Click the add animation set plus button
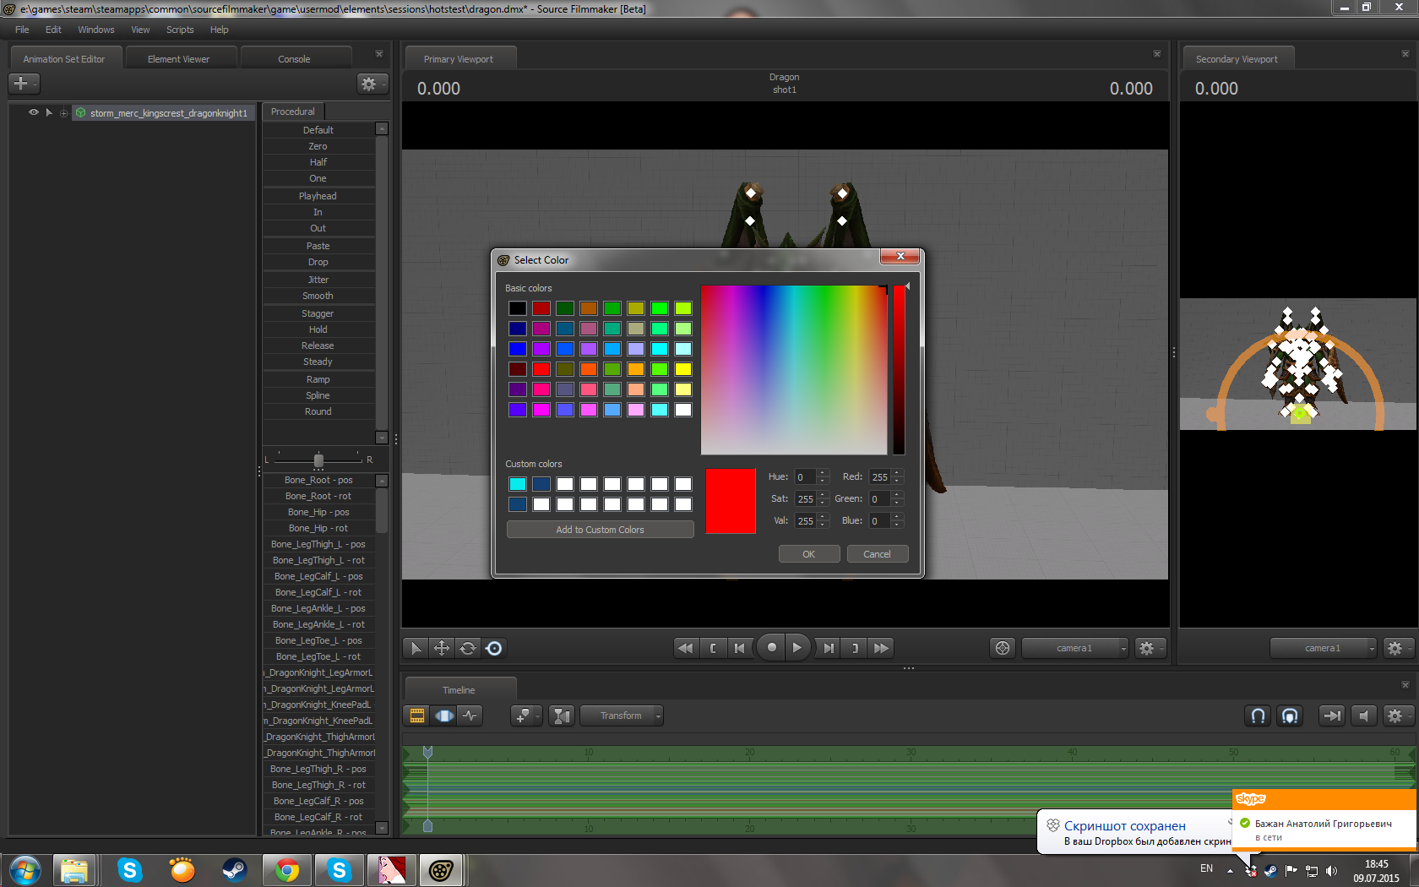1419x887 pixels. click(23, 84)
